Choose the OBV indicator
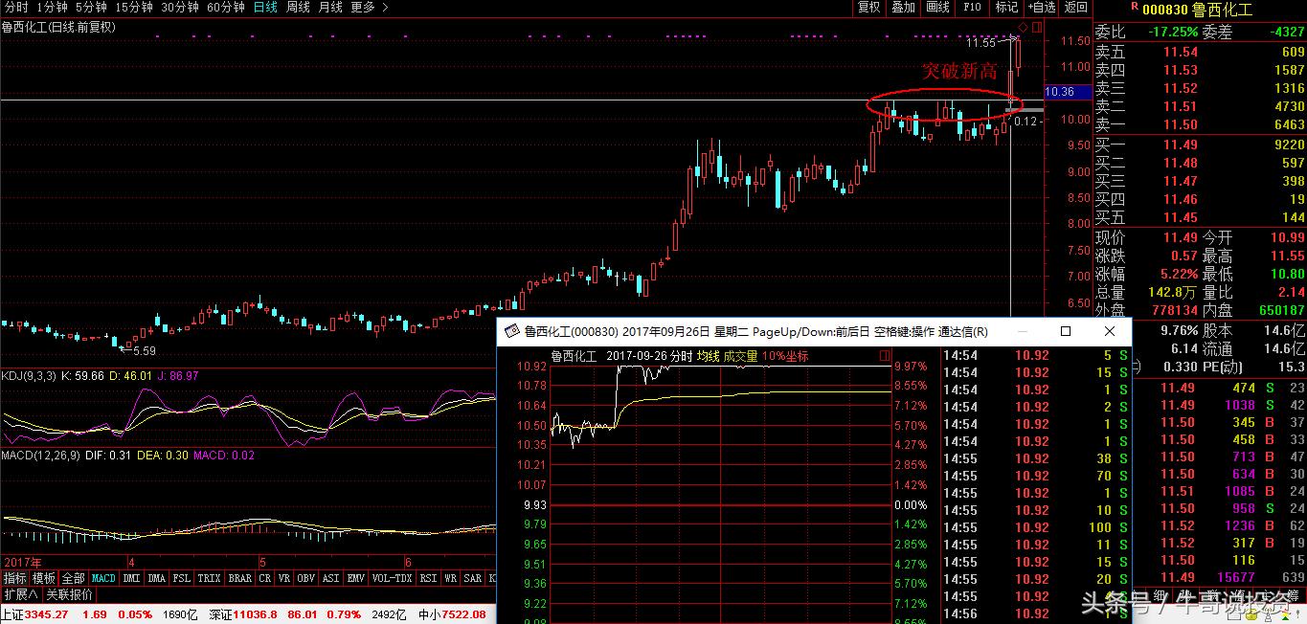The width and height of the screenshot is (1307, 624). point(306,578)
